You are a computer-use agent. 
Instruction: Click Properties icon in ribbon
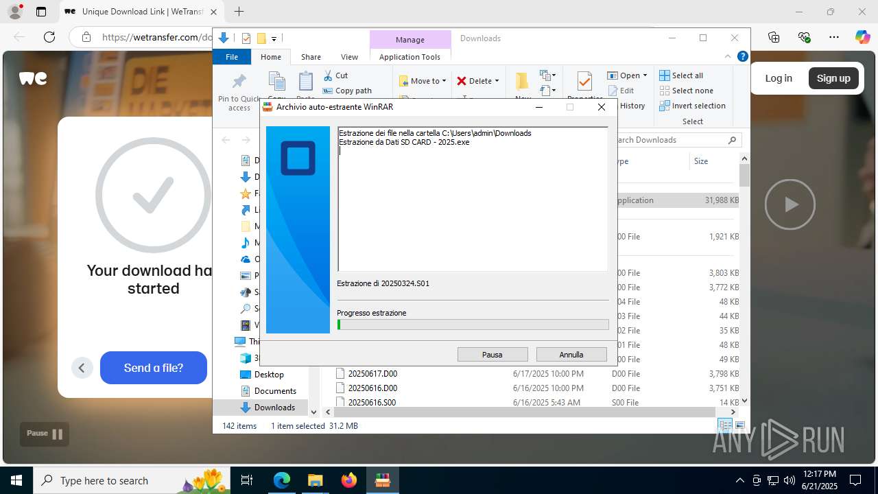click(x=584, y=82)
